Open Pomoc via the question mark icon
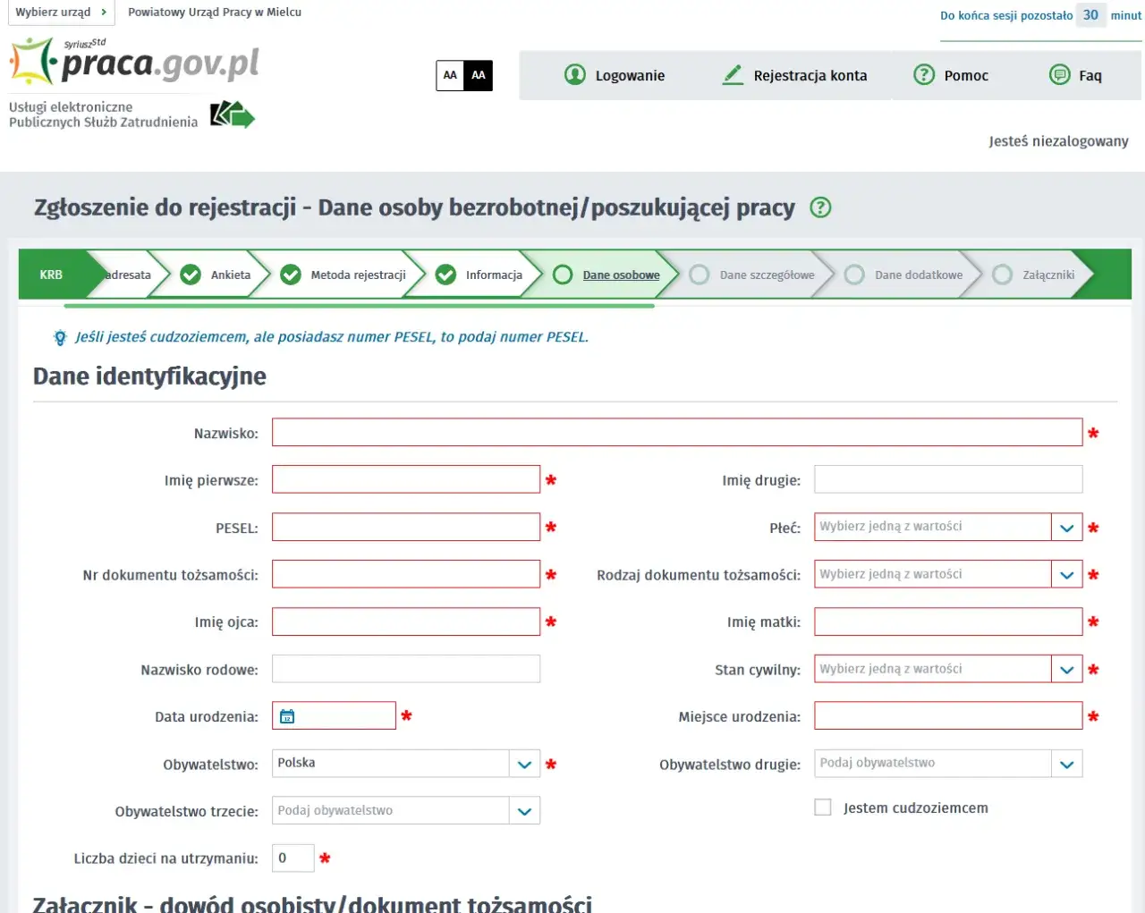Viewport: 1145px width, 913px height. coord(924,75)
